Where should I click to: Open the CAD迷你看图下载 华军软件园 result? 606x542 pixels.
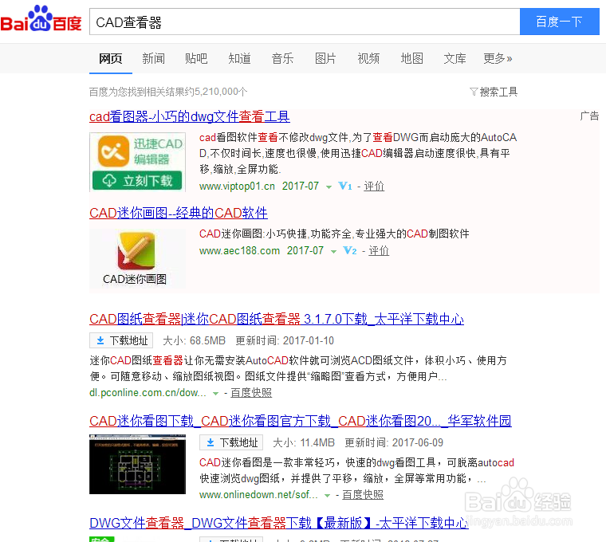(x=301, y=421)
